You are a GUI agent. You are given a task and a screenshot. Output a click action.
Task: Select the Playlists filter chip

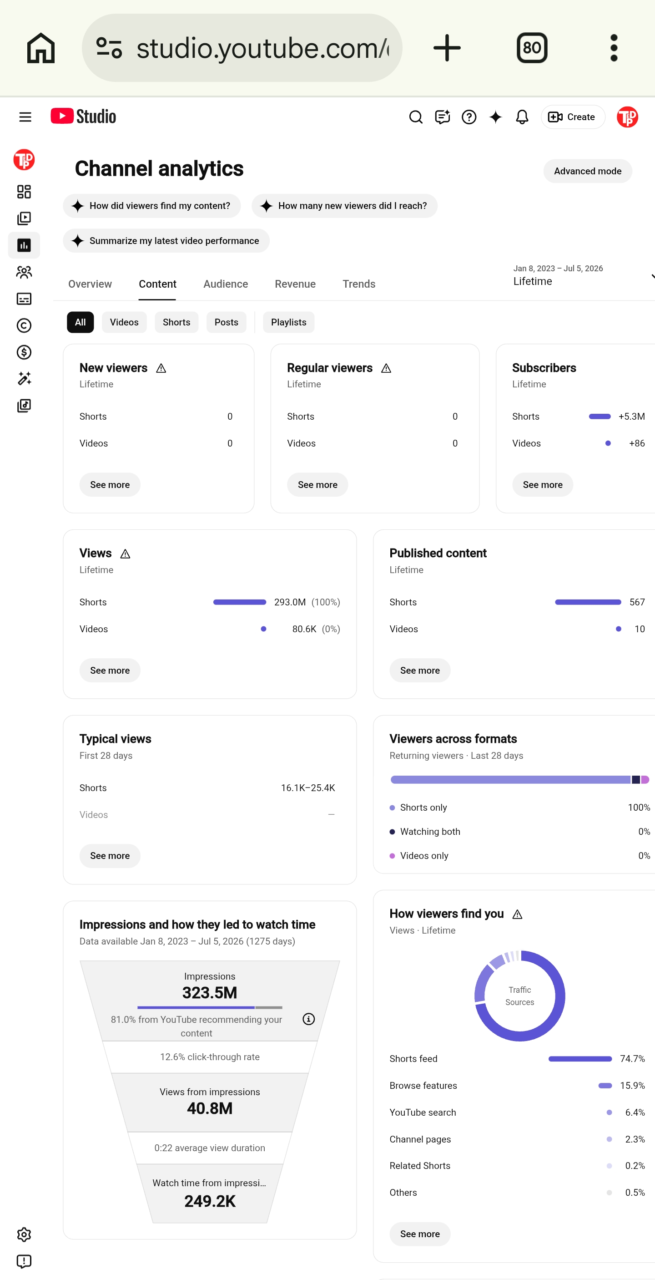(x=288, y=322)
